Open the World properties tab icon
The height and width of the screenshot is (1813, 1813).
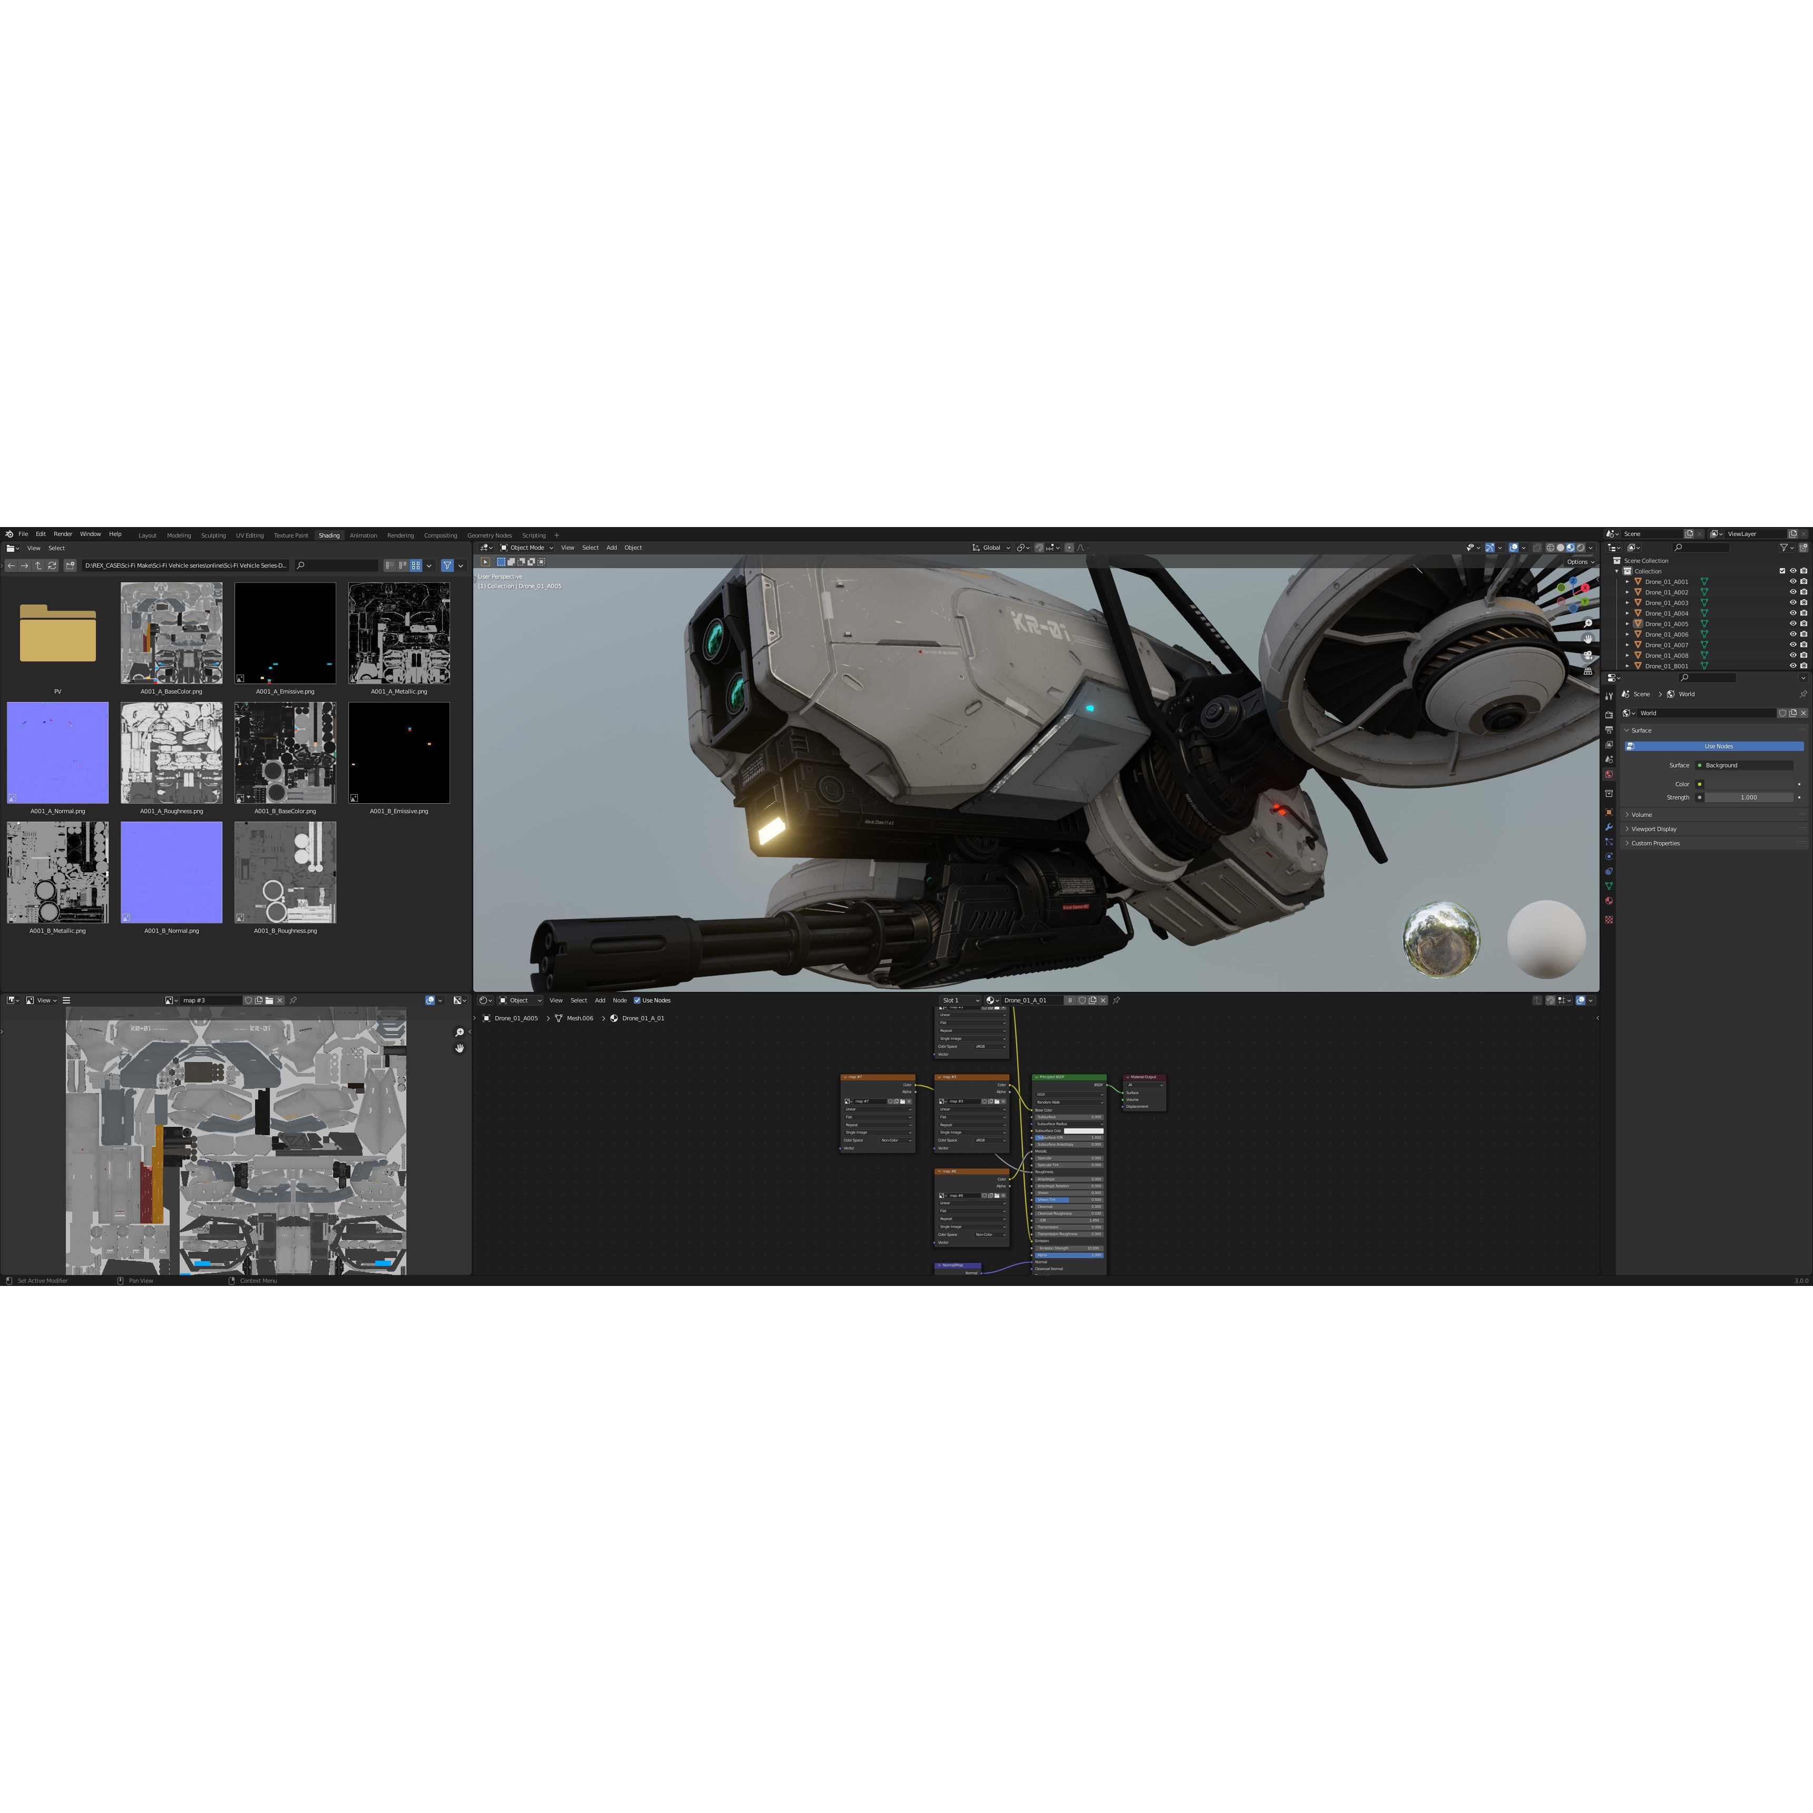click(x=1610, y=775)
